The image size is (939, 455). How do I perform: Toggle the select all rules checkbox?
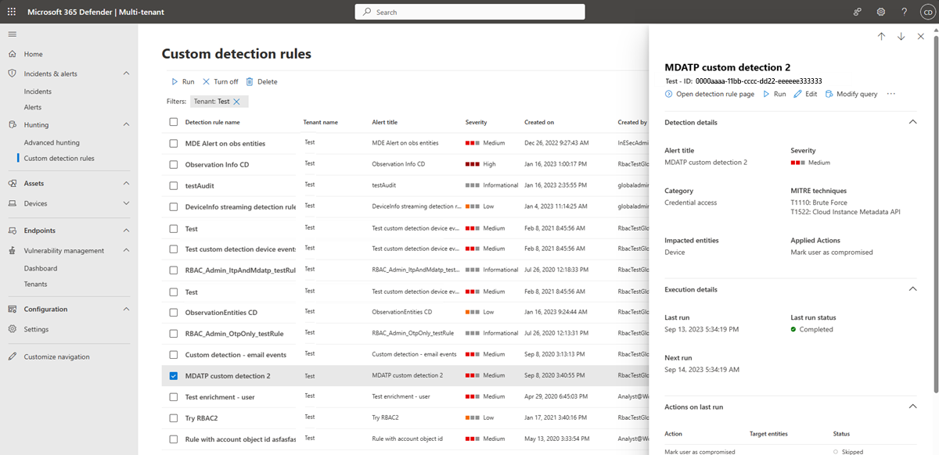point(174,122)
